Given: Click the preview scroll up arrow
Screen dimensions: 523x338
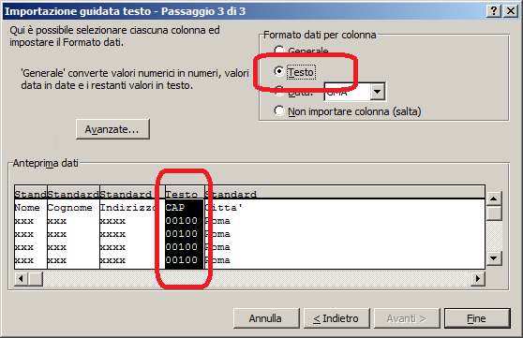Looking at the screenshot, I should 494,199.
